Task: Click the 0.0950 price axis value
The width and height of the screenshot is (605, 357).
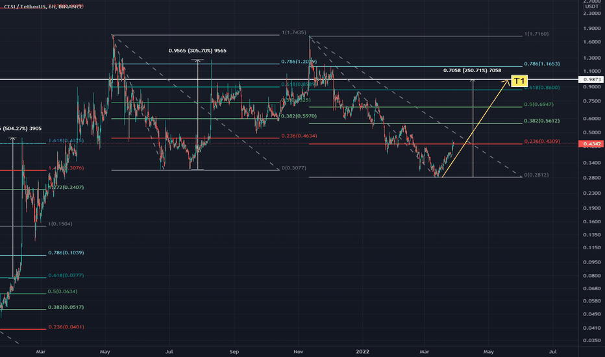Action: tap(592, 262)
